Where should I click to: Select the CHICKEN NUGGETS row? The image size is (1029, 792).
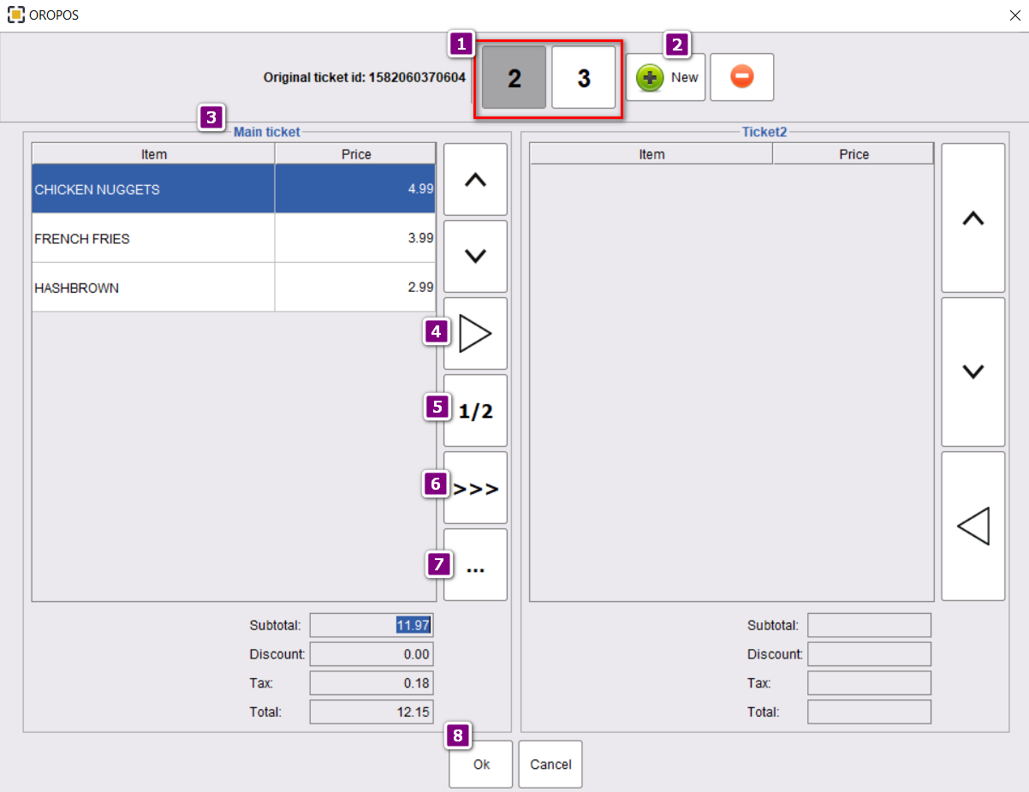pos(234,189)
